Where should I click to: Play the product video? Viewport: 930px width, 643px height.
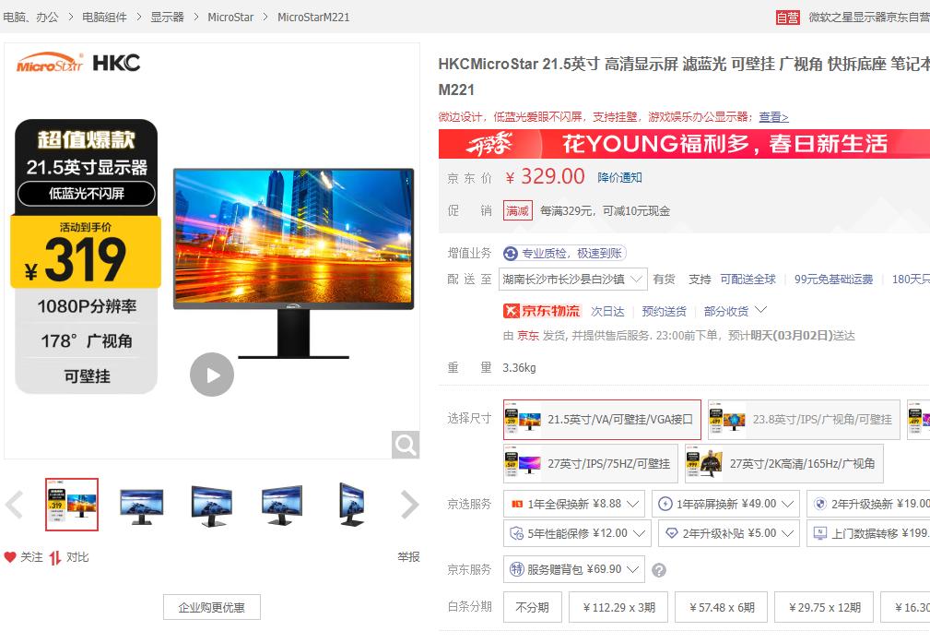click(212, 375)
